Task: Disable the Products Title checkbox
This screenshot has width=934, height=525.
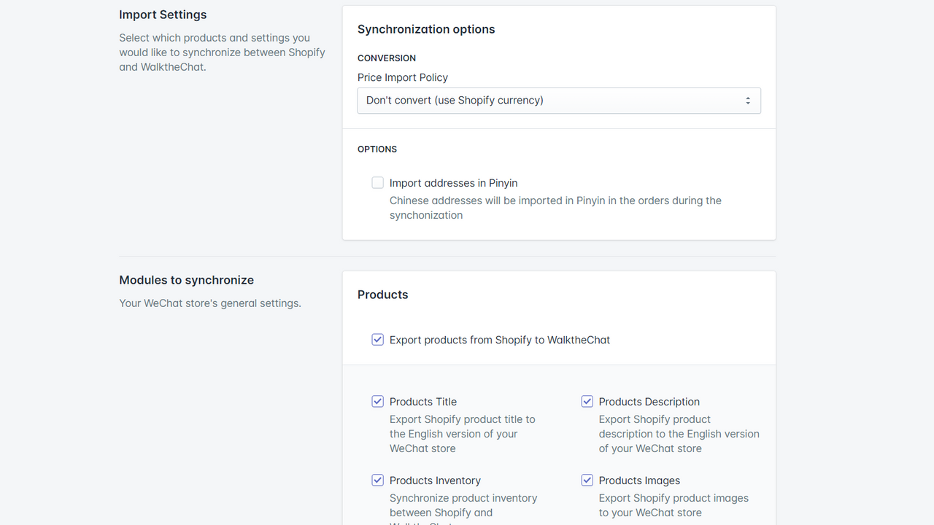Action: [x=377, y=401]
